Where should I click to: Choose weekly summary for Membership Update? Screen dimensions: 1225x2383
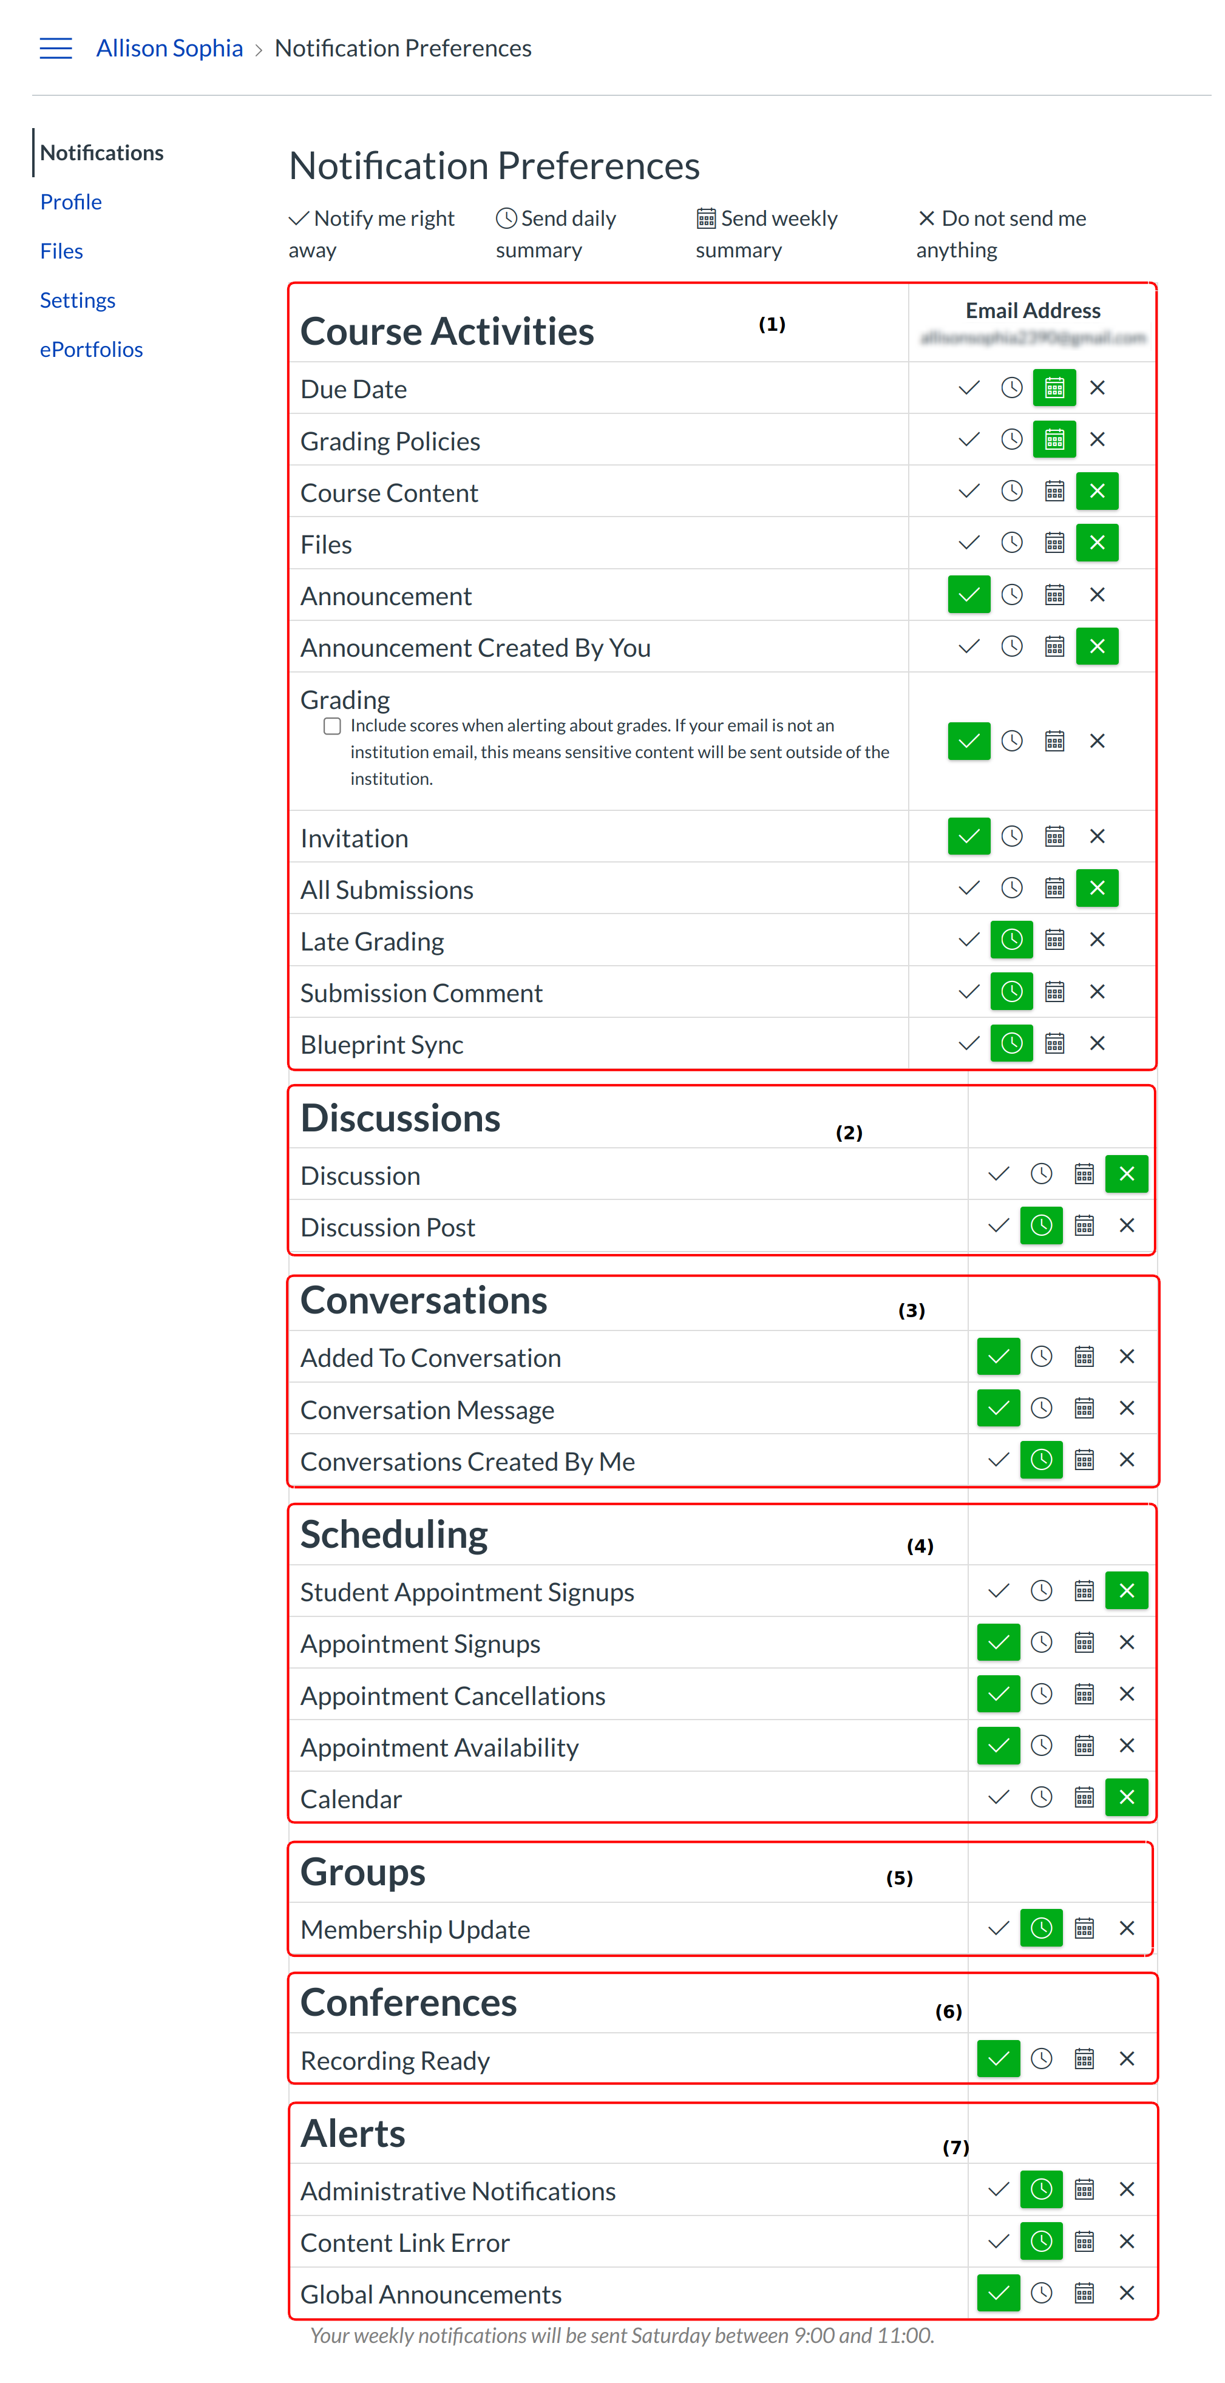point(1084,1928)
